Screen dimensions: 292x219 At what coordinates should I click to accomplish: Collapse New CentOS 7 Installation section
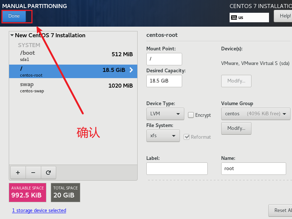[x=12, y=35]
